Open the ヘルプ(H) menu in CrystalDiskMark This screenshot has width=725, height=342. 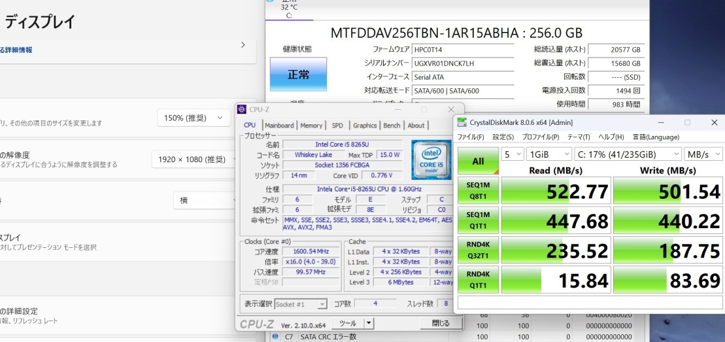coord(611,137)
